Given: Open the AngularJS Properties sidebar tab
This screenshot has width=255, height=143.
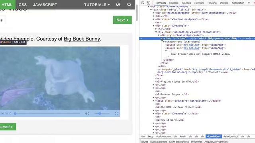Looking at the screenshot, I should pyautogui.click(x=216, y=141).
